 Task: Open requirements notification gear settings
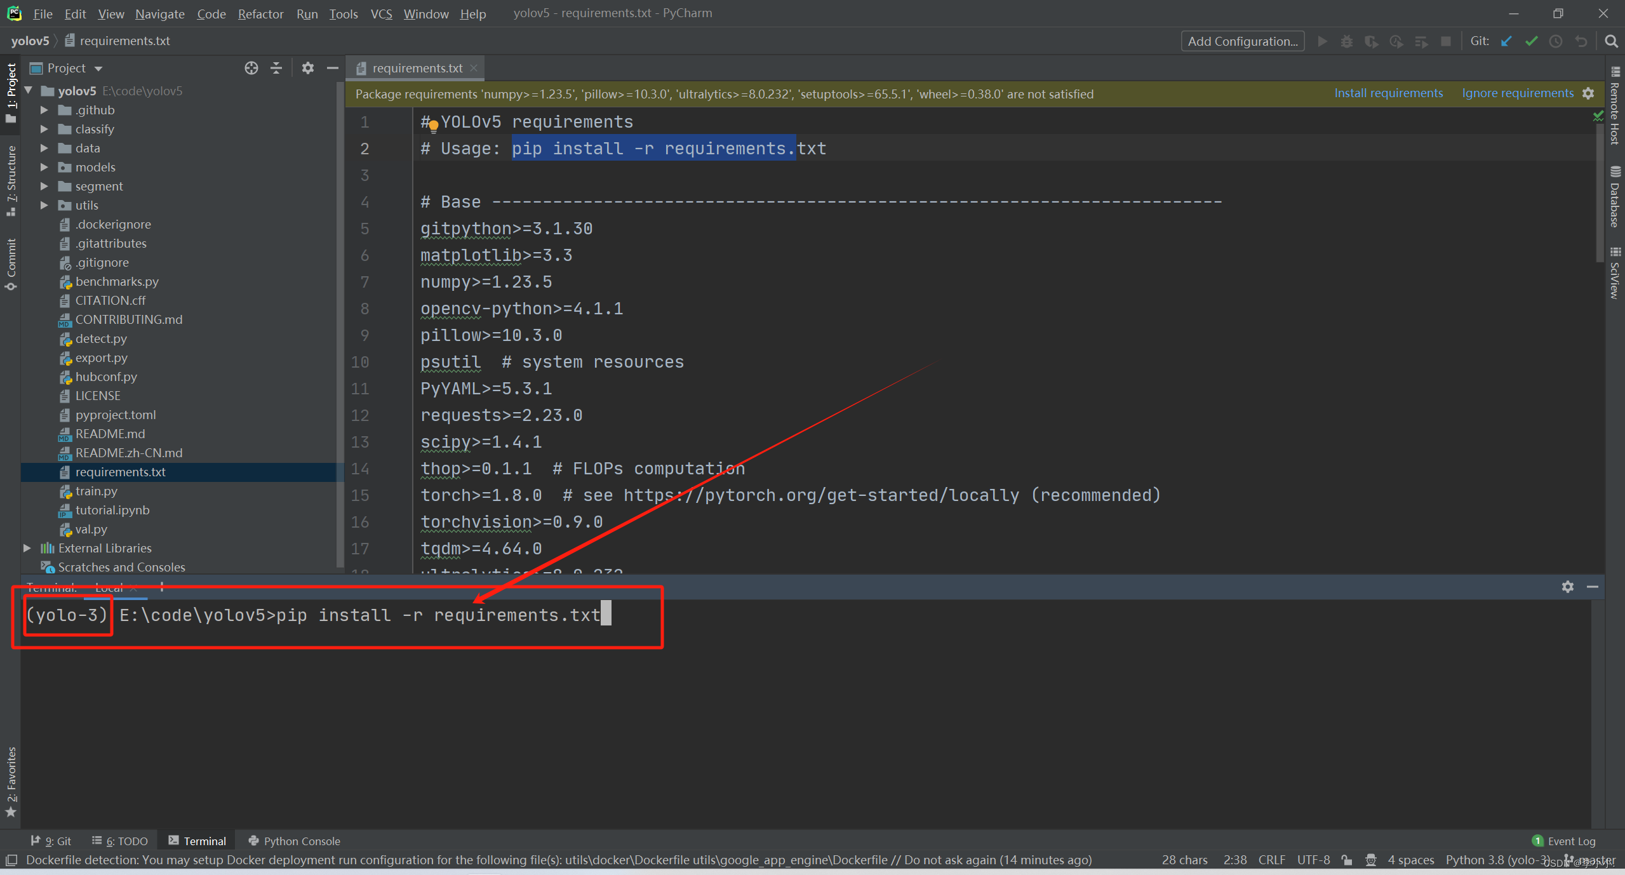pyautogui.click(x=1588, y=93)
